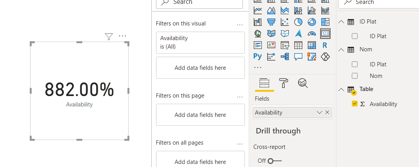Click Add data fields under visual filters
Viewport: 419px width, 167px height.
(200, 68)
